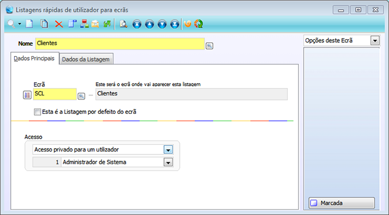Image resolution: width=389 pixels, height=215 pixels.
Task: Click the 'Acesso' label text
Action: tap(33, 137)
